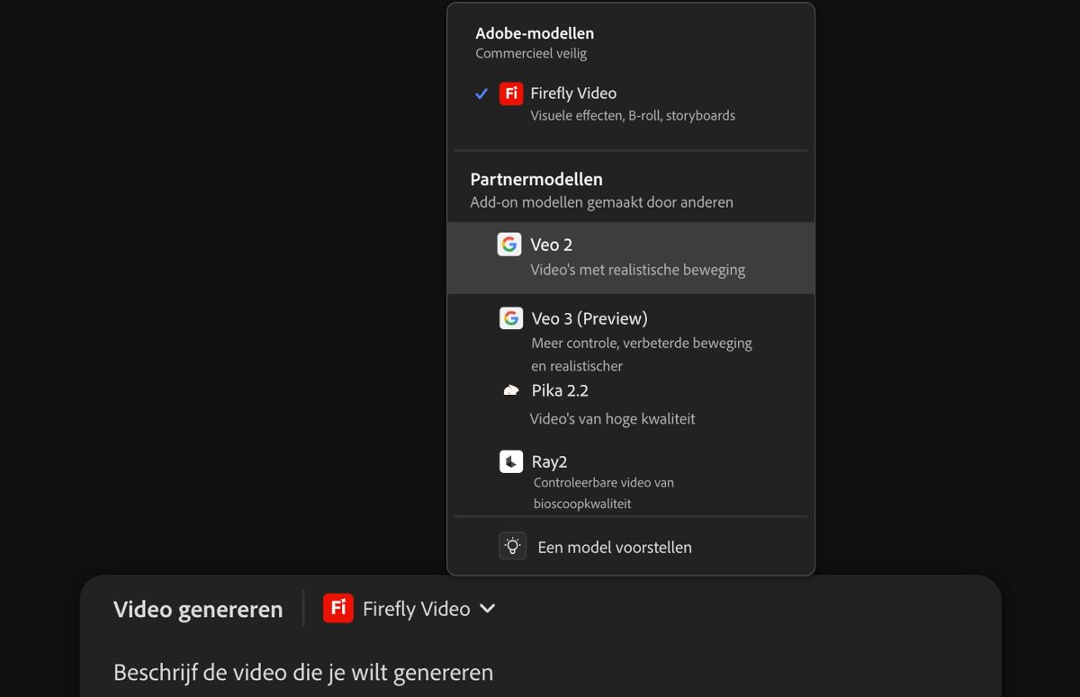Click the 'Video genereren' heading
The width and height of the screenshot is (1080, 697).
[x=198, y=609]
